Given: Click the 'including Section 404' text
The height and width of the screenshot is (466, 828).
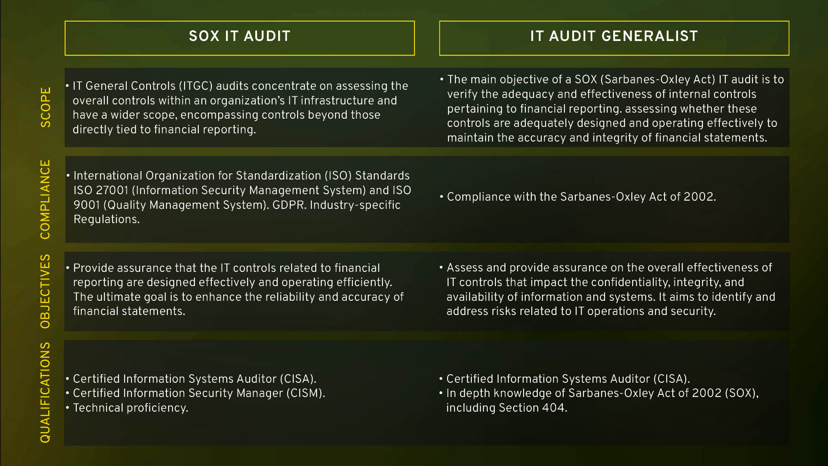Looking at the screenshot, I should [506, 408].
